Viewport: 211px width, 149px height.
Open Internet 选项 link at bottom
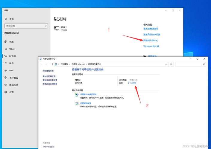coord(48,147)
